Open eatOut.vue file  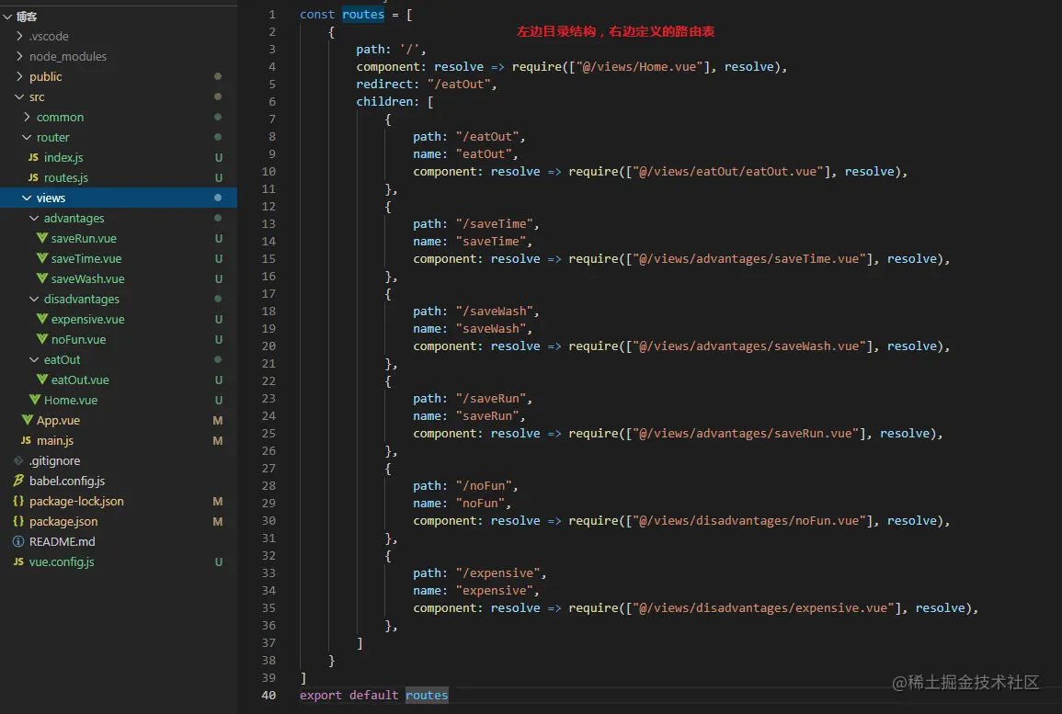[x=80, y=380]
